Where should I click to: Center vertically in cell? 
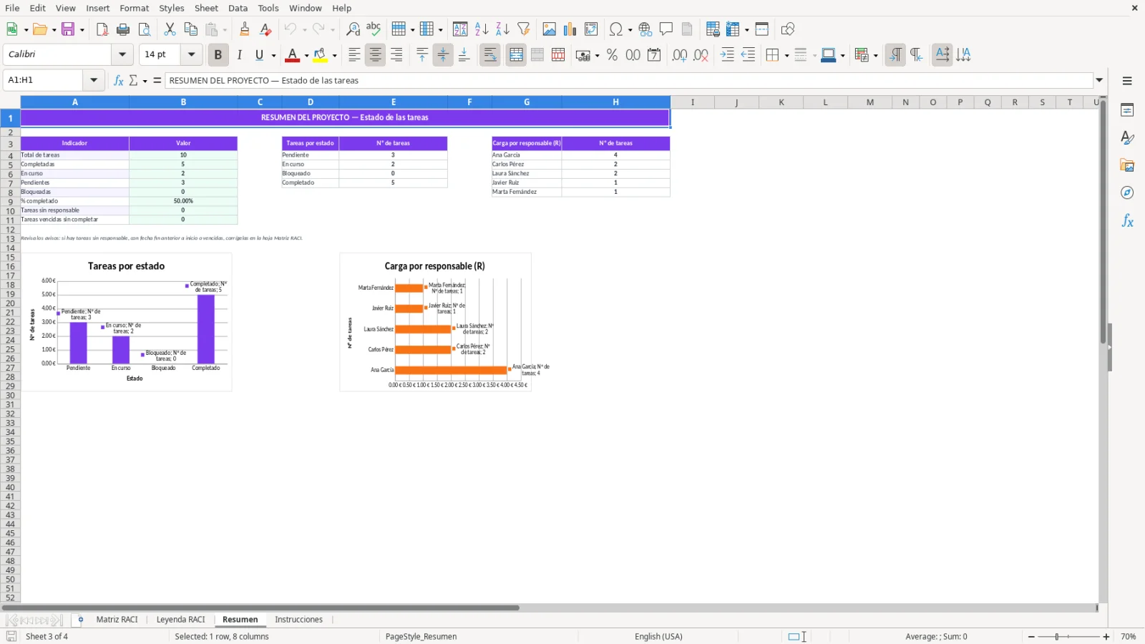443,55
